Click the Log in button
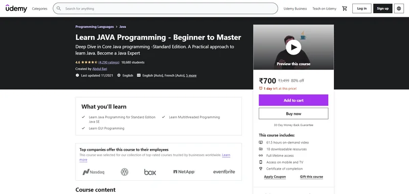Viewport: 409px width, 194px height. pyautogui.click(x=362, y=9)
